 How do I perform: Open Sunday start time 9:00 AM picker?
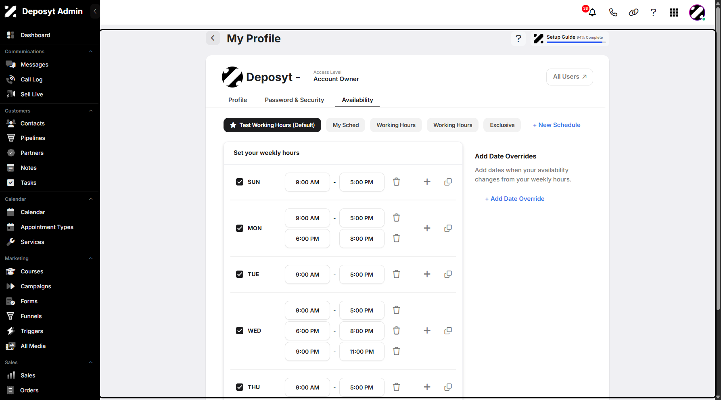click(307, 182)
